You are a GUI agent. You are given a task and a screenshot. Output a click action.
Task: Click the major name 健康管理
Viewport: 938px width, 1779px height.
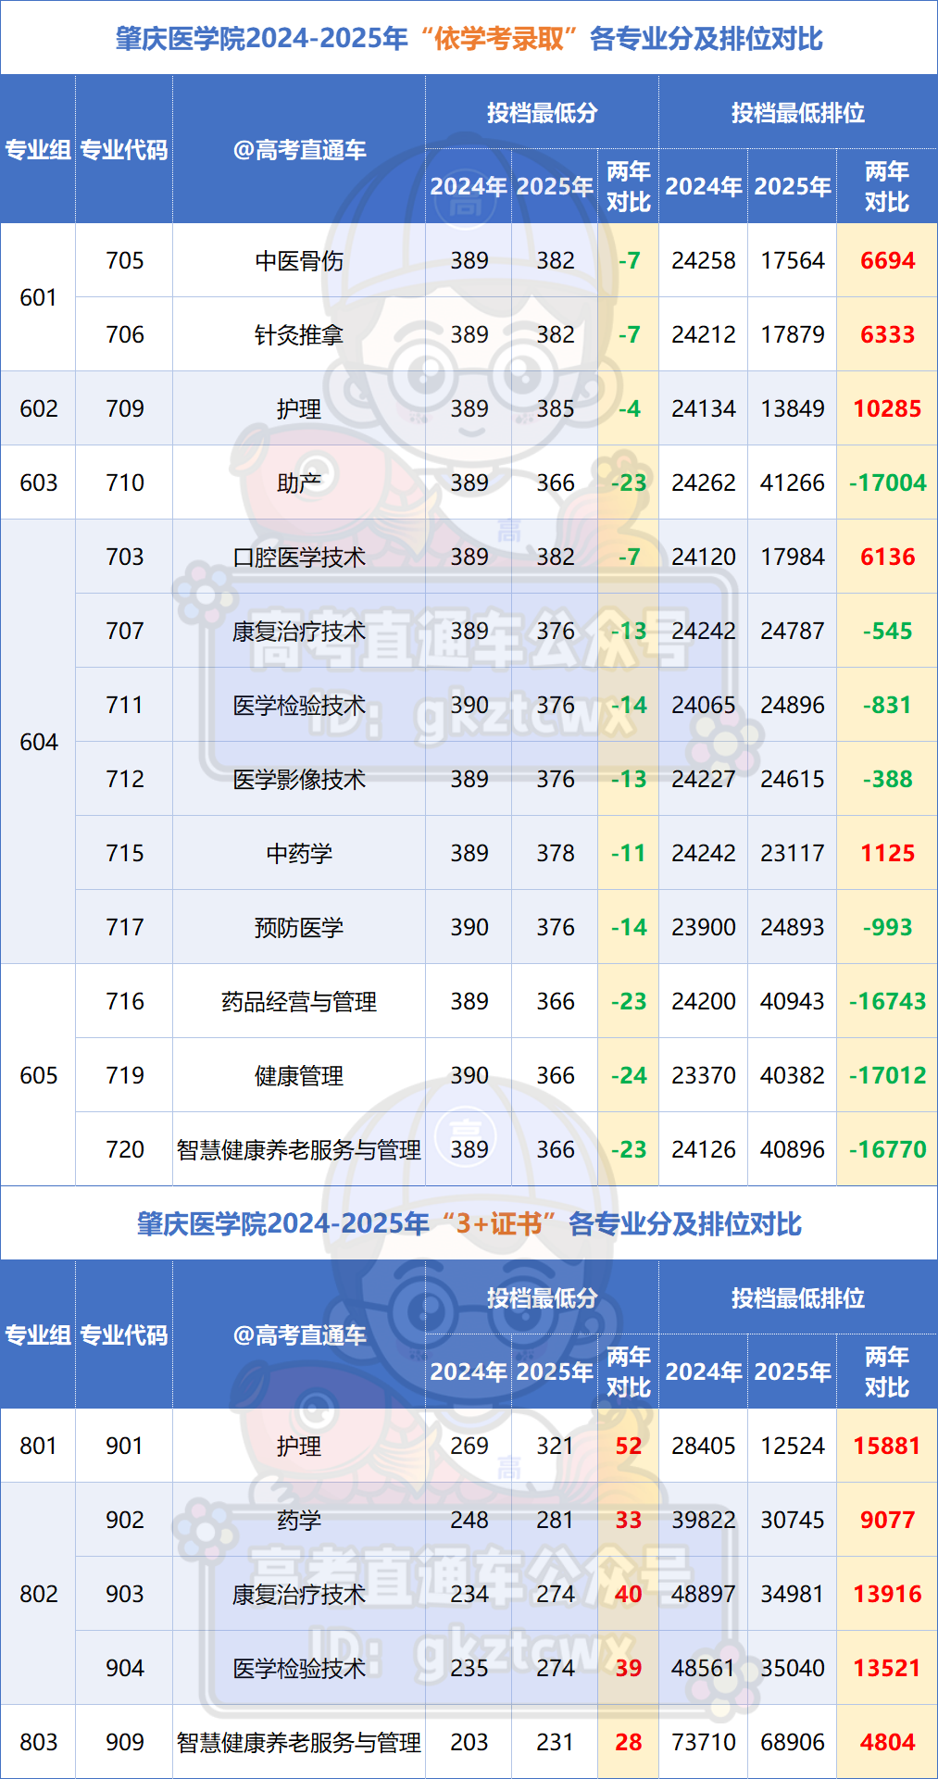pyautogui.click(x=299, y=1076)
